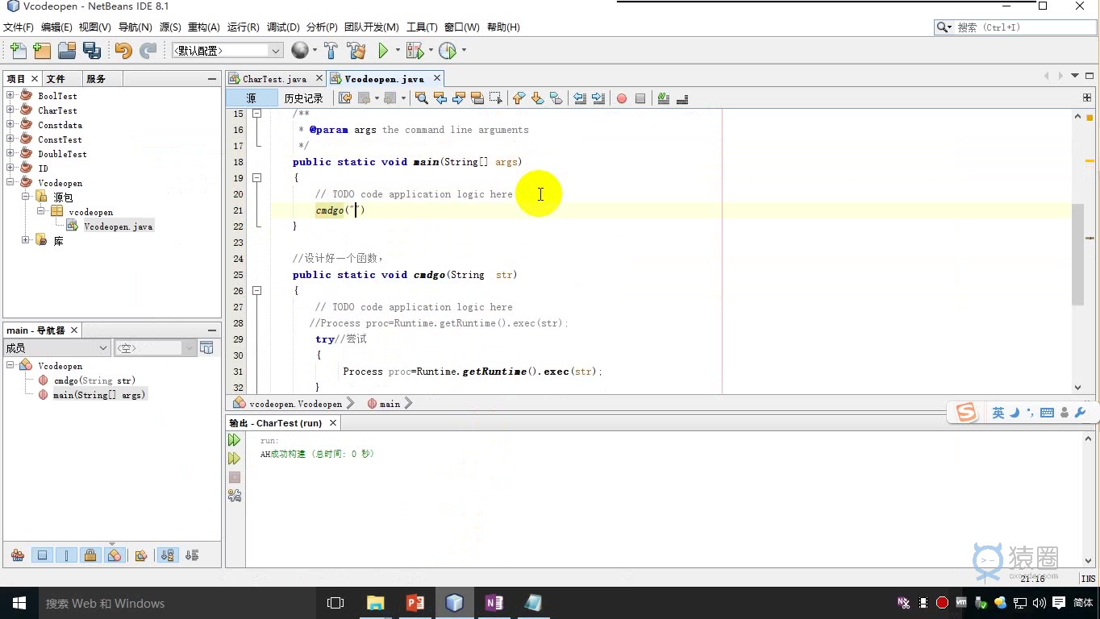
Task: Expand the DoubleTest project node
Action: coord(11,154)
